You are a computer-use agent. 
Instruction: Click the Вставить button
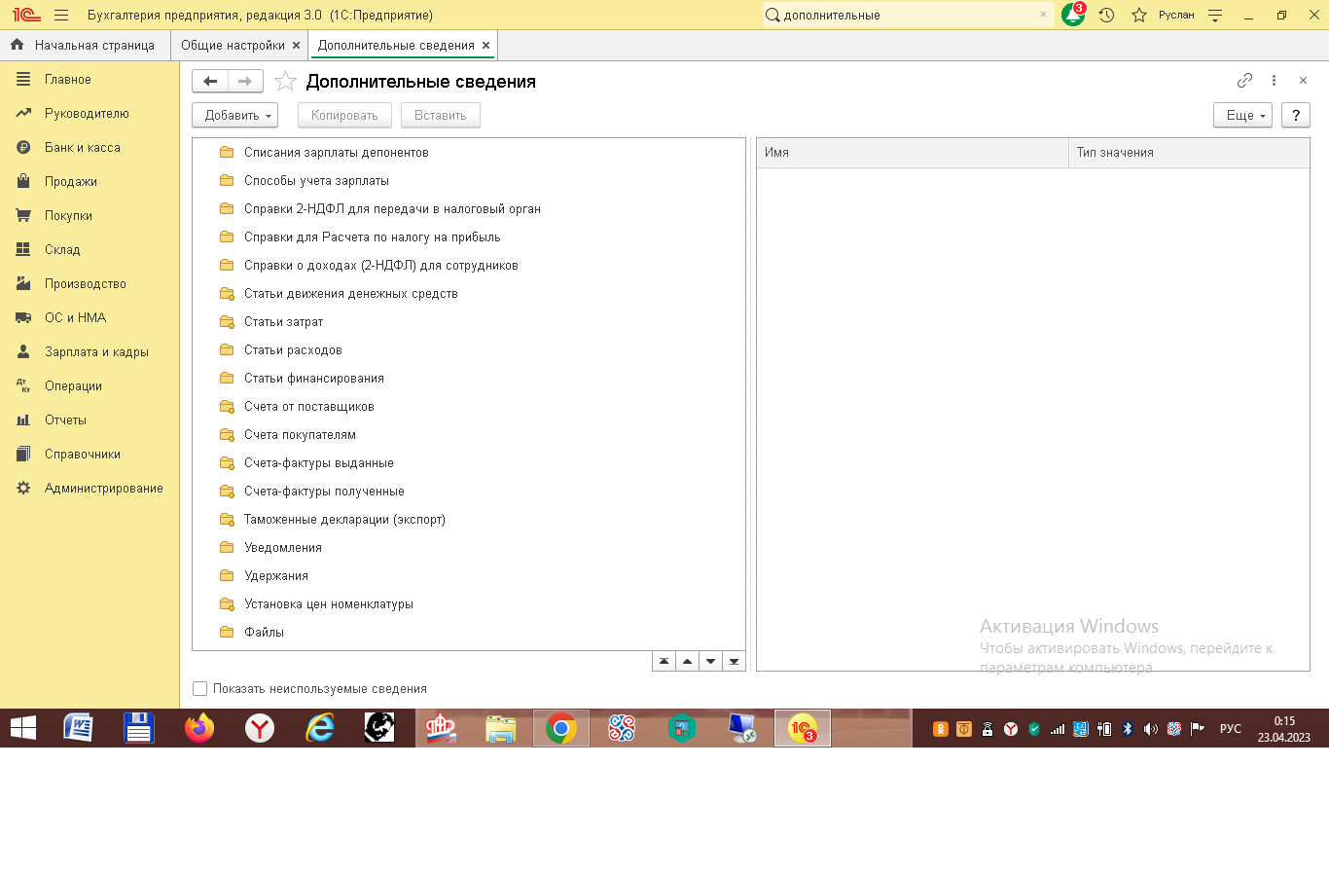coord(441,115)
